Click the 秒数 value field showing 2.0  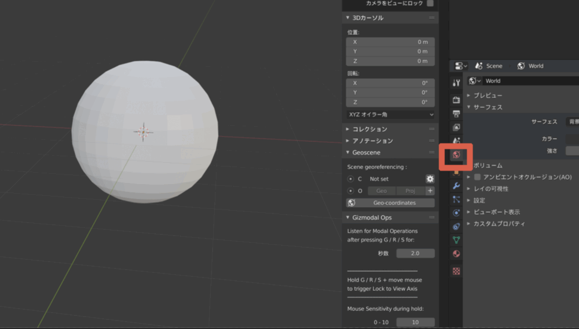tap(415, 253)
